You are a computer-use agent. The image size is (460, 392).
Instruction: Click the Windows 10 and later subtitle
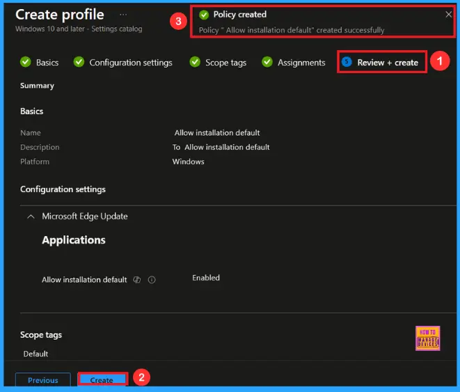tap(79, 29)
